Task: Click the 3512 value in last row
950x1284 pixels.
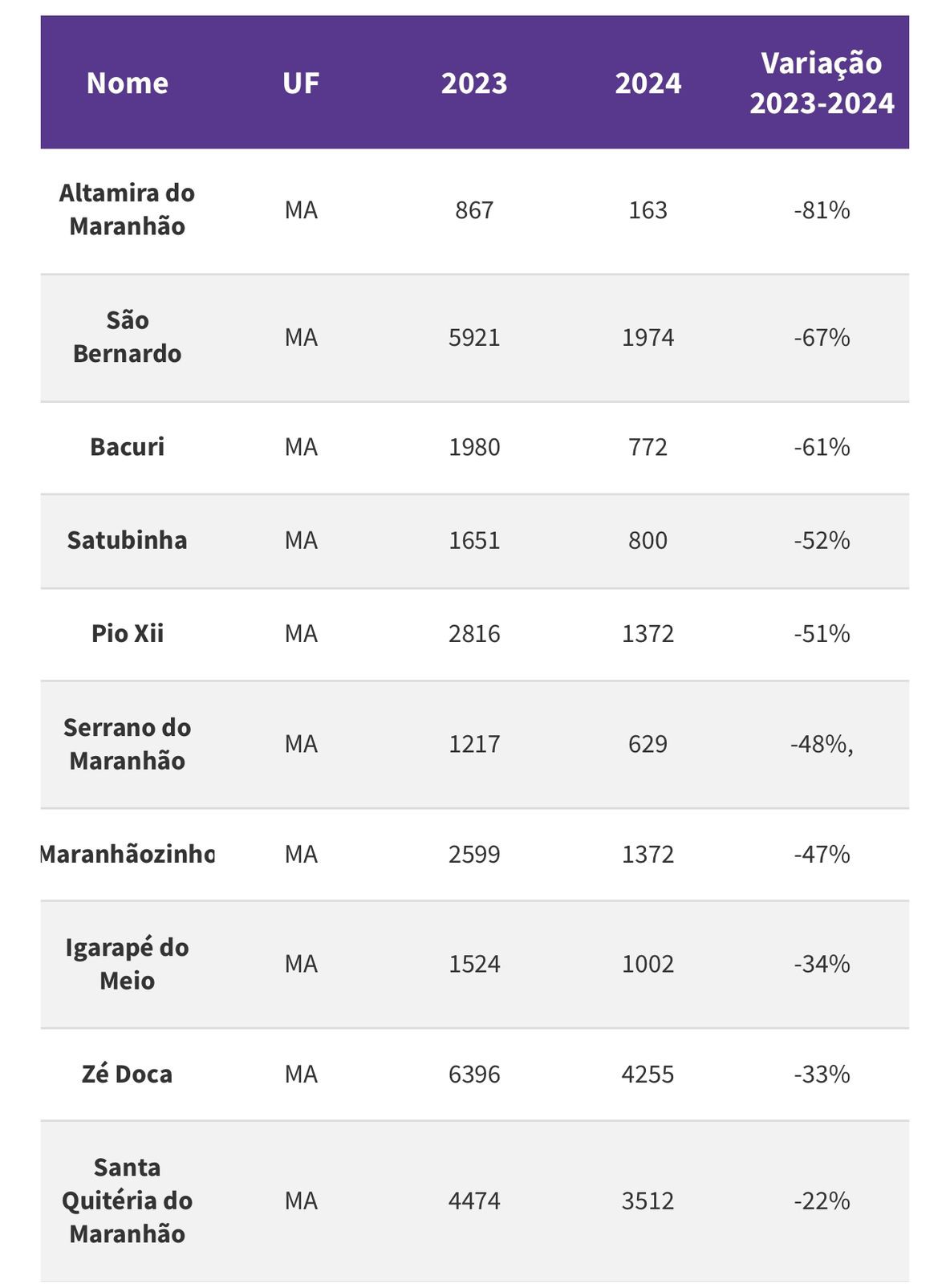Action: pos(648,1201)
